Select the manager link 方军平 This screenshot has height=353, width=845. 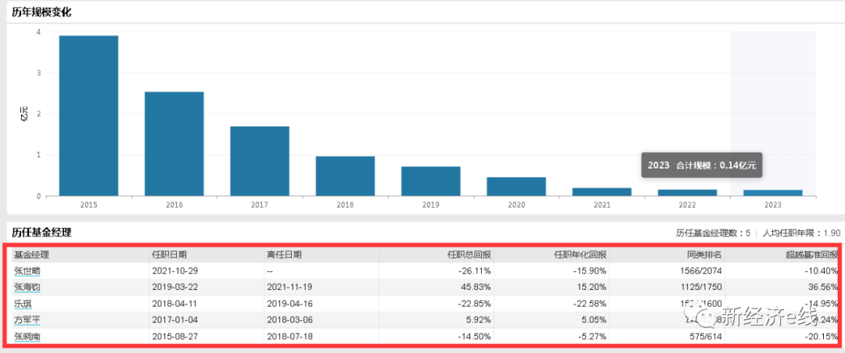click(x=27, y=319)
